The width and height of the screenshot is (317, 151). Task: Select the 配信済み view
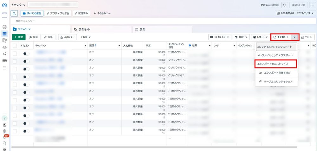(x=81, y=13)
